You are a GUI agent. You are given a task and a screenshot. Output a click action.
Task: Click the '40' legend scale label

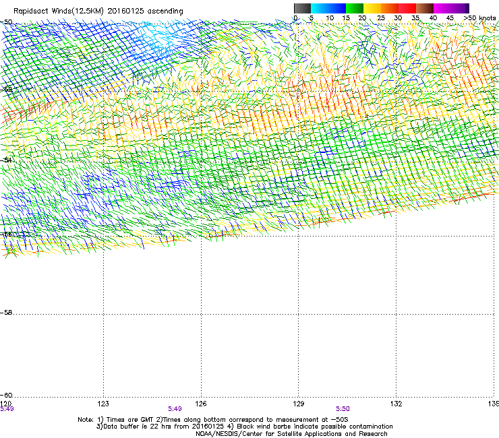tap(433, 18)
